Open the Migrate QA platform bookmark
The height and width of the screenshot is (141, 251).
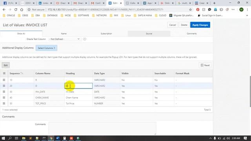pyautogui.click(x=181, y=15)
